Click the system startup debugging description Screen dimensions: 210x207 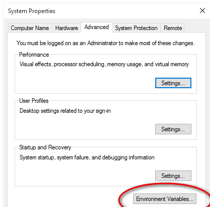coord(87,157)
